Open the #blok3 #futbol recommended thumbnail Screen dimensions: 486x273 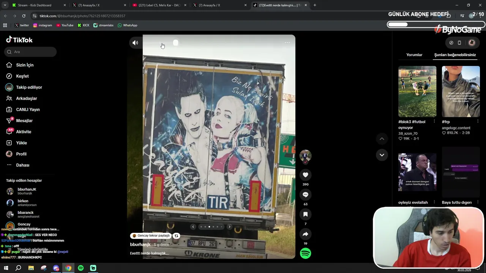[x=417, y=91]
